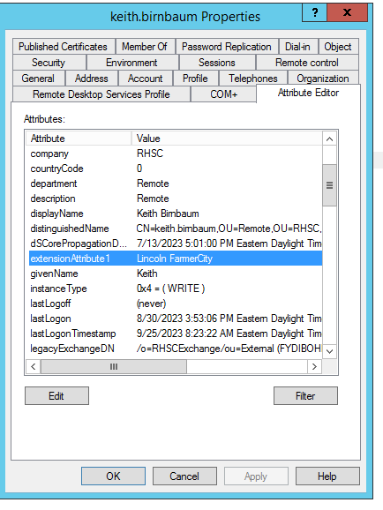Open the Password Replication tab
Viewport: 383px width, 510px height.
pos(227,47)
